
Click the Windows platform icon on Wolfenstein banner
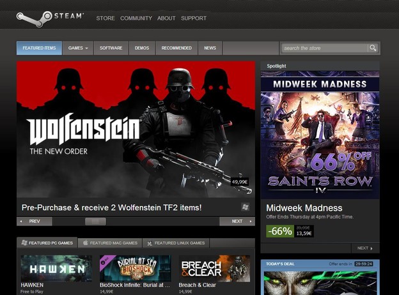tap(245, 207)
